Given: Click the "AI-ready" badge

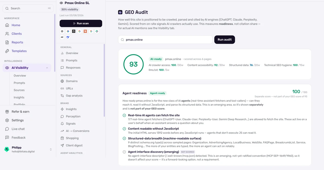Looking at the screenshot, I should coord(156,59).
